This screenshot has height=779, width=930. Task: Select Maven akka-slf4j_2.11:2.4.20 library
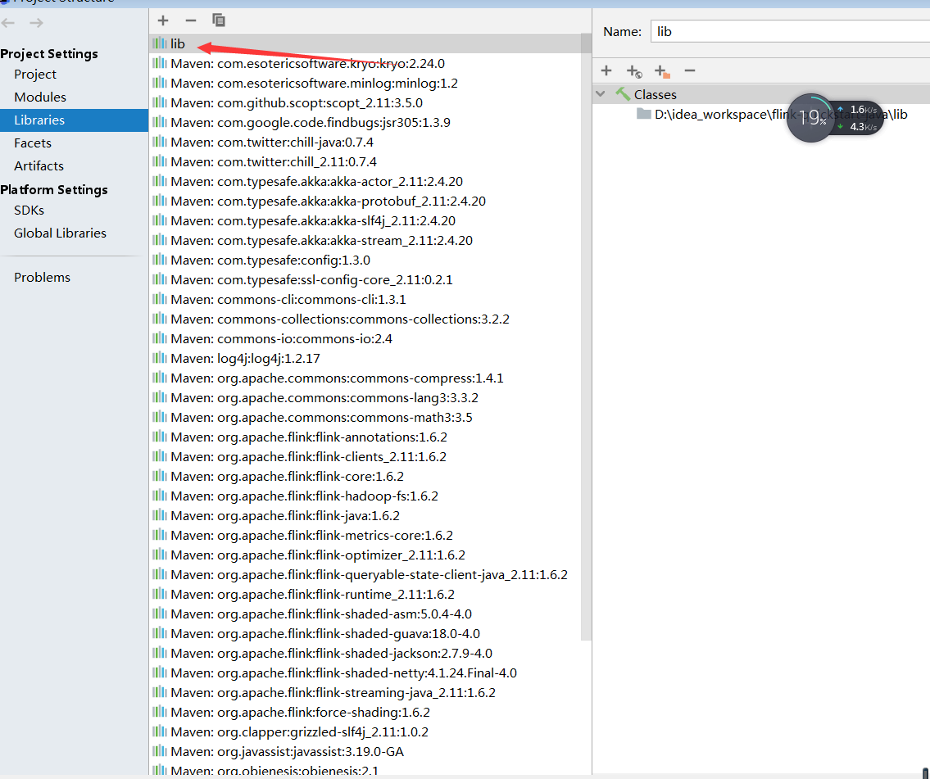(365, 220)
